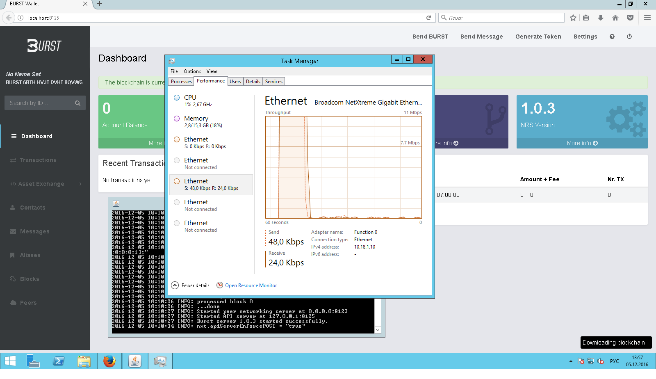Click the Ethernet throughput graph
This screenshot has height=379, width=656.
pos(344,167)
